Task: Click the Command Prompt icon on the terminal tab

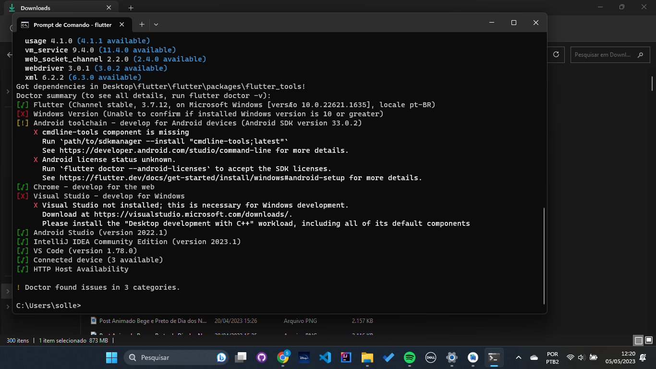Action: 25,25
